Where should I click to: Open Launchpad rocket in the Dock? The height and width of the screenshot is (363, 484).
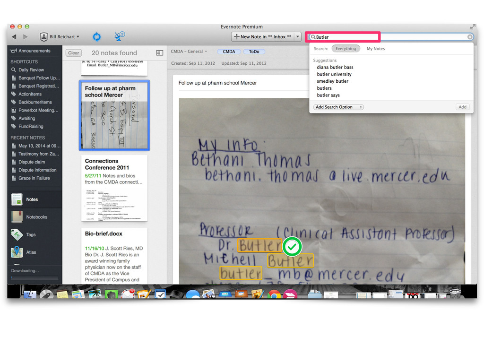point(46,295)
